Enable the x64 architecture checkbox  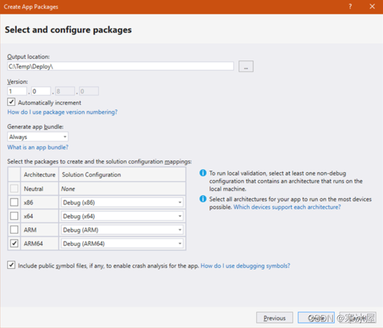15,216
